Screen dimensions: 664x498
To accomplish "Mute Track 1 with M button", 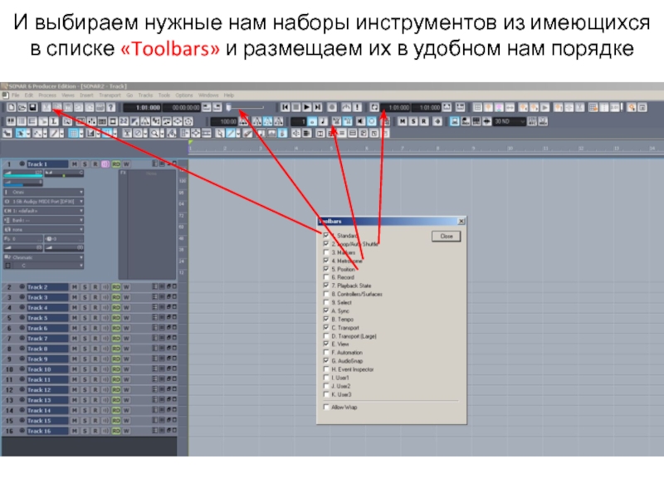I will [x=75, y=164].
